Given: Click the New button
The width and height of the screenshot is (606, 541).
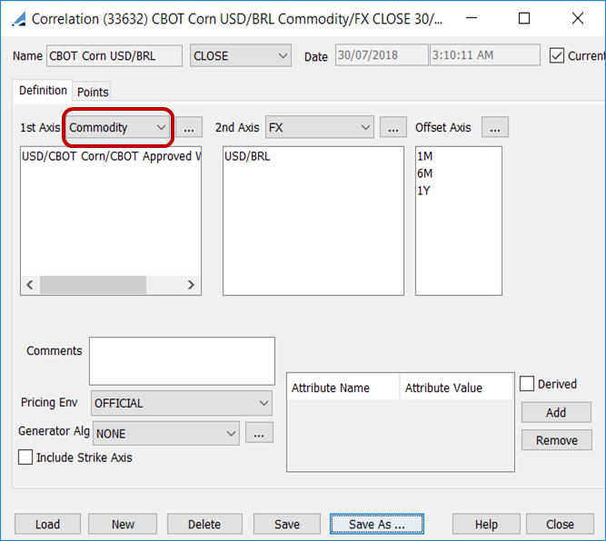Looking at the screenshot, I should click(x=123, y=524).
